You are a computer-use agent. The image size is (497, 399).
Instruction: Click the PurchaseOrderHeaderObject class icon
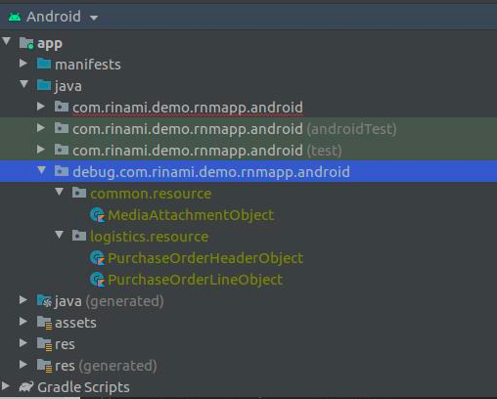[98, 258]
